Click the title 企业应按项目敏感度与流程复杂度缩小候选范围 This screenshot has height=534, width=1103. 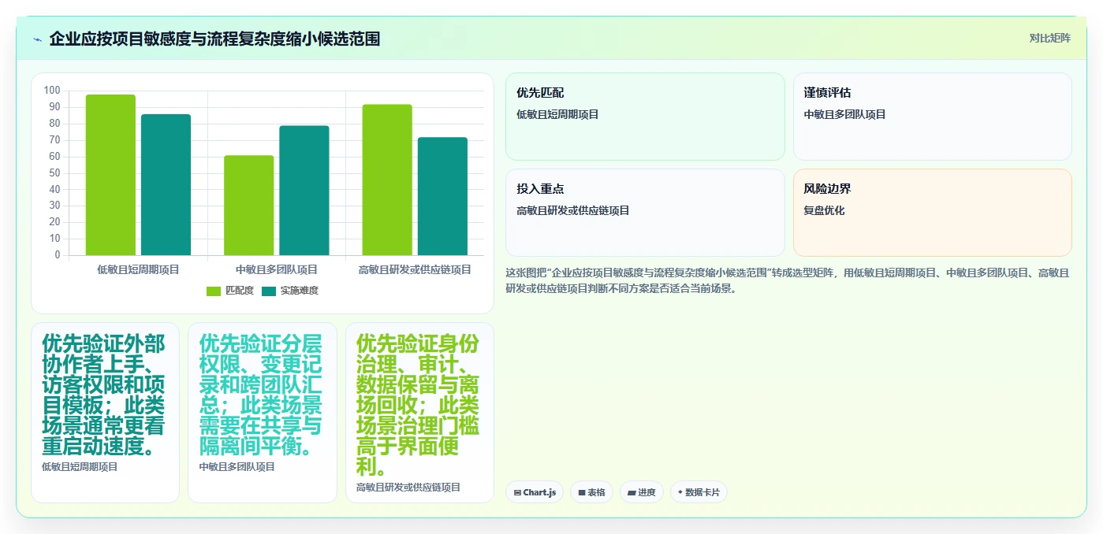214,39
